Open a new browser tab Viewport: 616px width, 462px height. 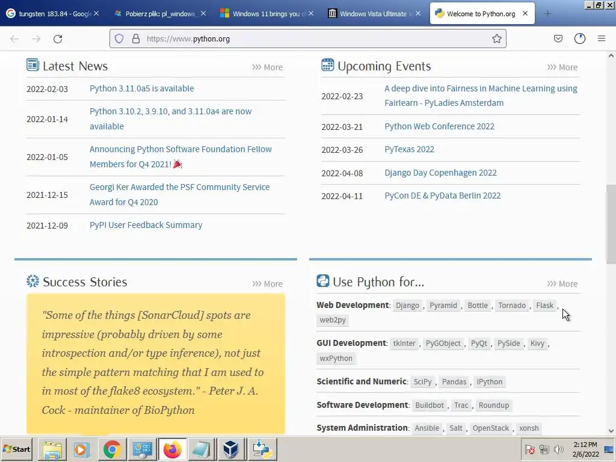pyautogui.click(x=547, y=14)
